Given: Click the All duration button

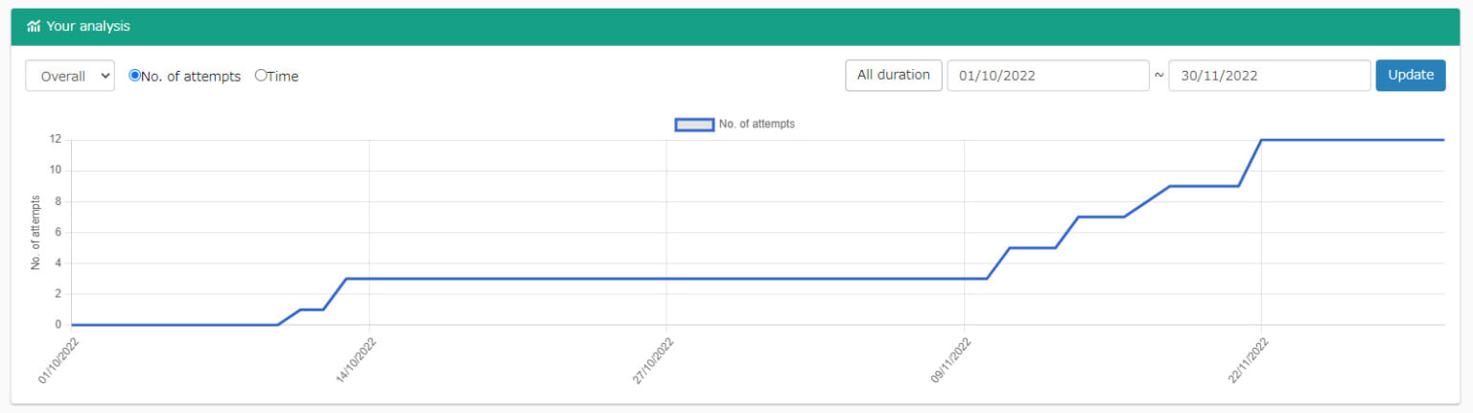Looking at the screenshot, I should click(x=893, y=75).
